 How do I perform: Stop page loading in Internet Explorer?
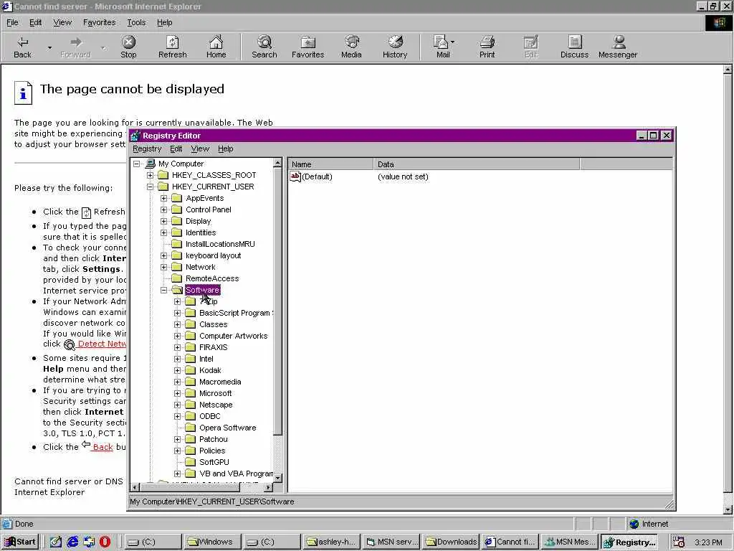pyautogui.click(x=128, y=47)
